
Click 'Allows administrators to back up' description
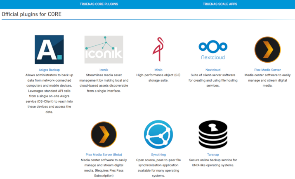tap(49, 94)
